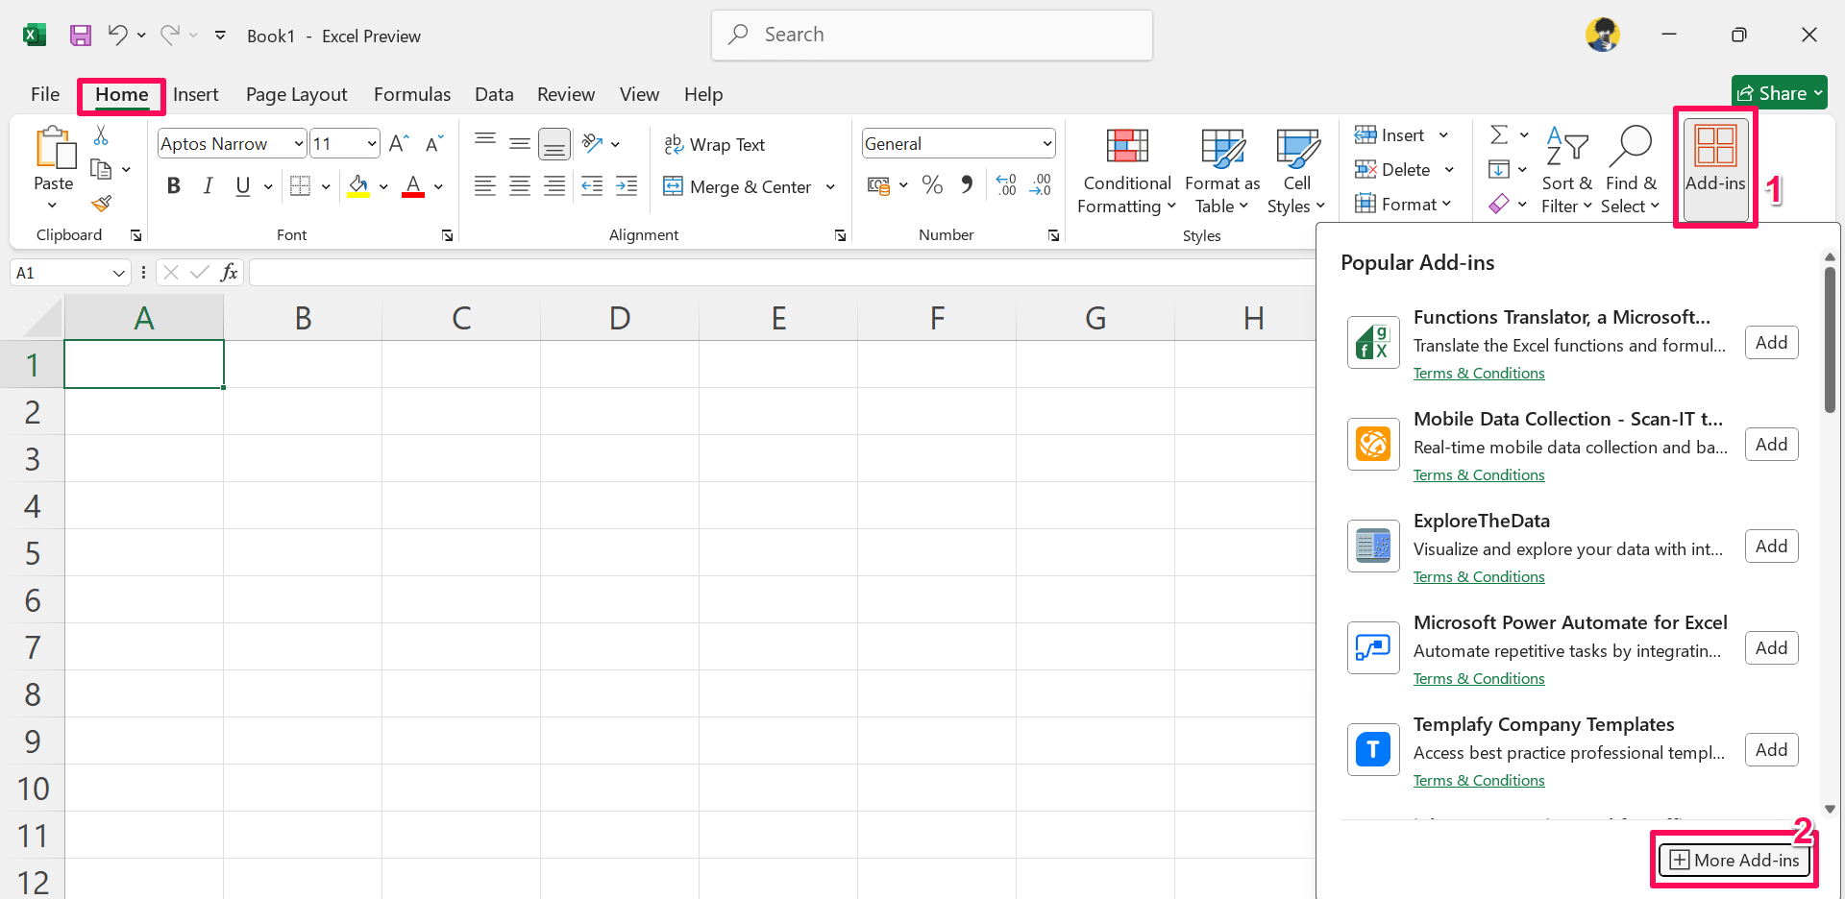Screen dimensions: 1845x899
Task: Toggle Align Left horizontal alignment
Action: [485, 186]
